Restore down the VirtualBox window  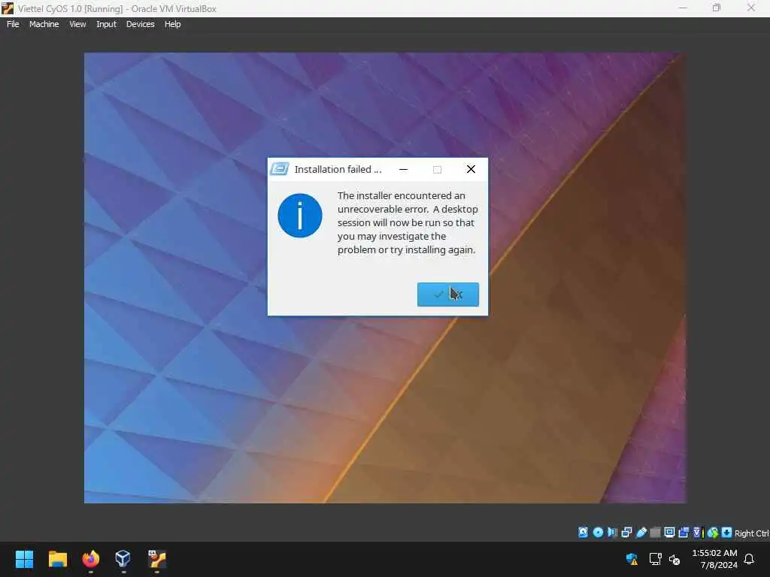[717, 8]
